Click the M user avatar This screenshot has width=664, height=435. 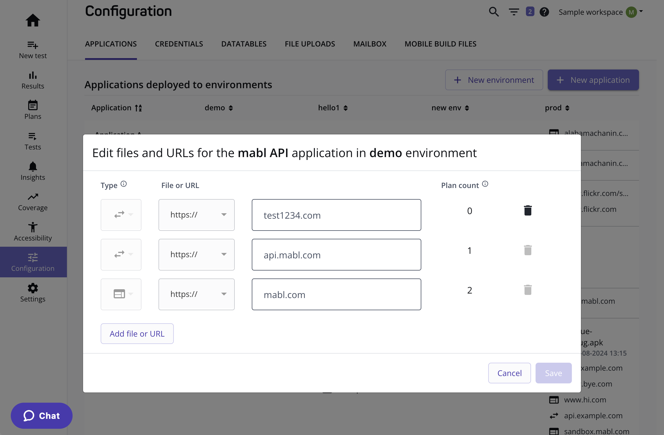pos(631,12)
